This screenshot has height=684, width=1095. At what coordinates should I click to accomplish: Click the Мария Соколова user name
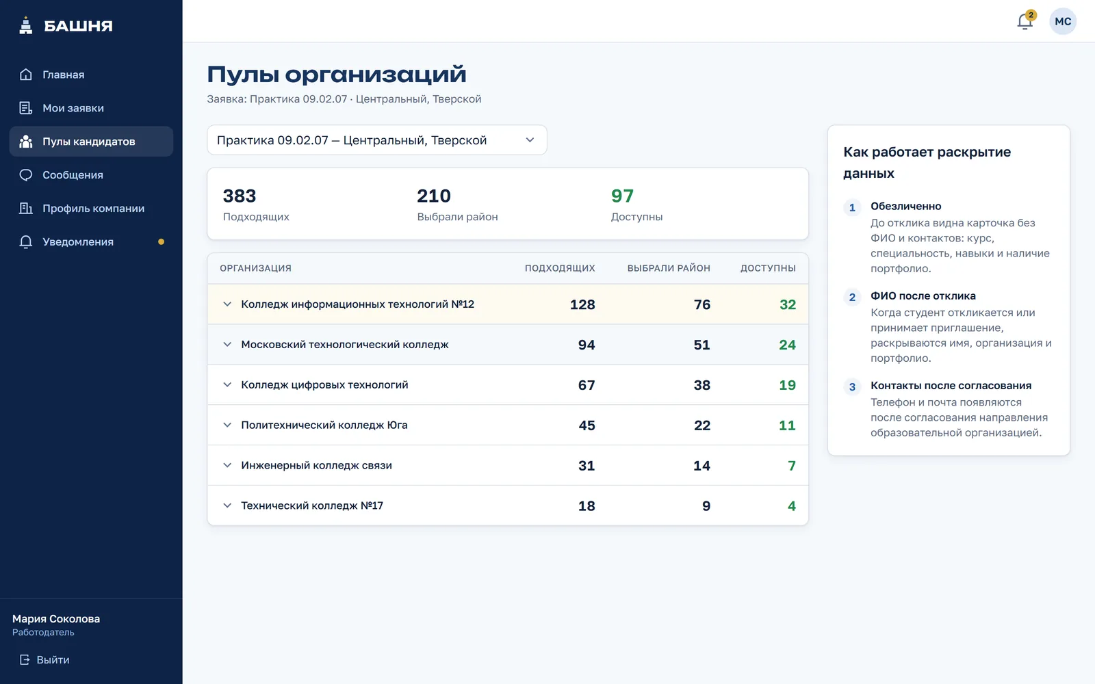pyautogui.click(x=56, y=619)
